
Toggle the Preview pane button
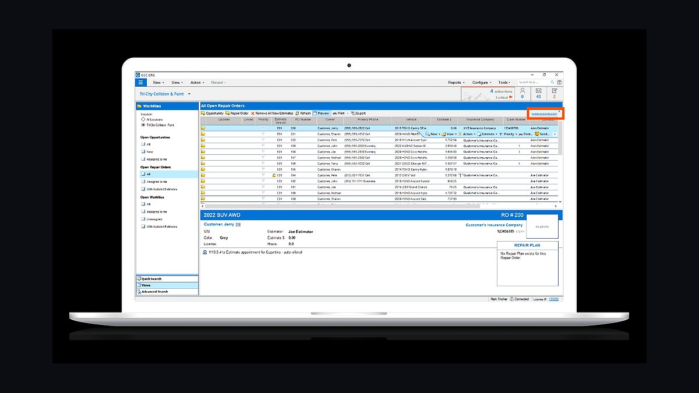tap(321, 113)
